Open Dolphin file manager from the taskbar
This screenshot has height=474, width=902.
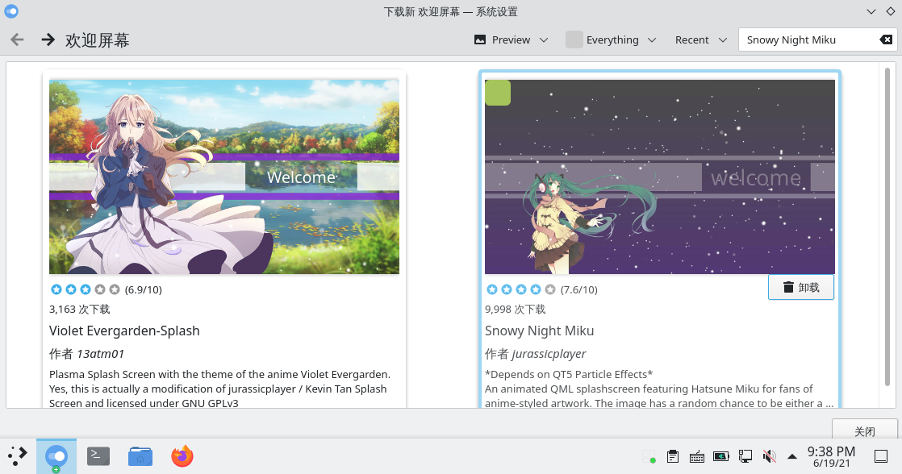(140, 456)
